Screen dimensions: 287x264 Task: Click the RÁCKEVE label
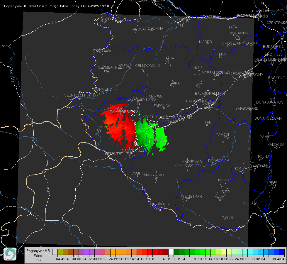click(276, 78)
